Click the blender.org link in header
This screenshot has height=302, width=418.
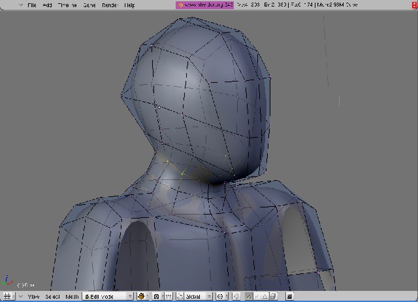click(204, 5)
